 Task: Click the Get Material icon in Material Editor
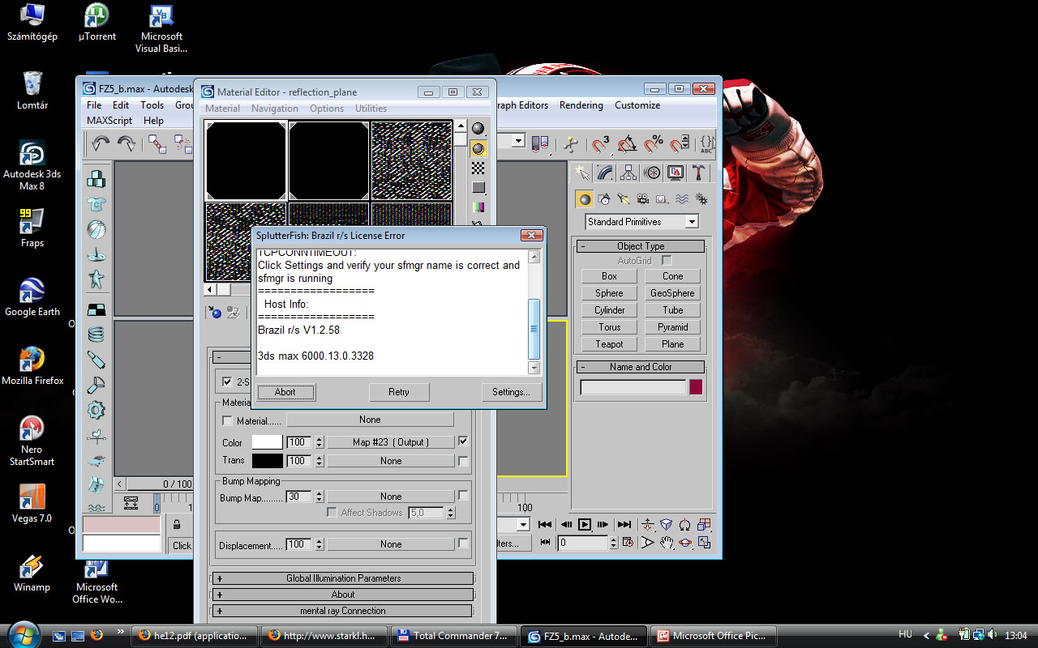215,312
